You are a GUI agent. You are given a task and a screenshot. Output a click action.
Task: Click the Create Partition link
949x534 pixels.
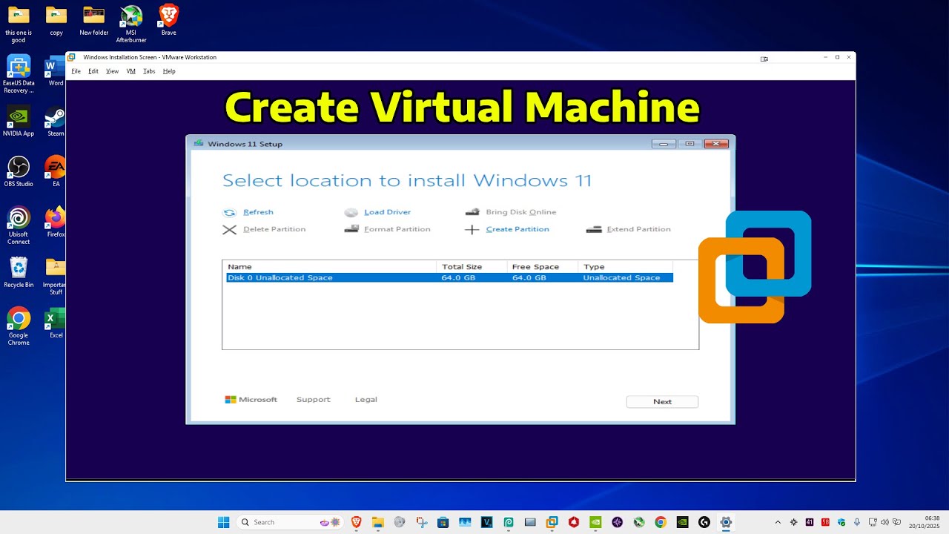click(518, 229)
